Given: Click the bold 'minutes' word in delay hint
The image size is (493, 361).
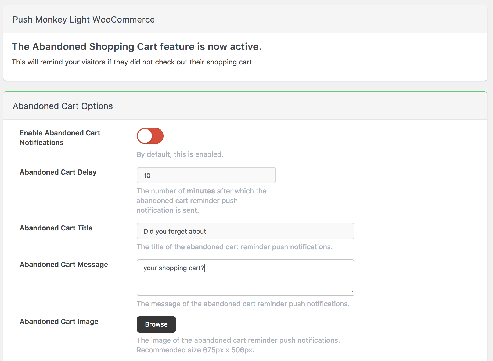Looking at the screenshot, I should pos(201,191).
